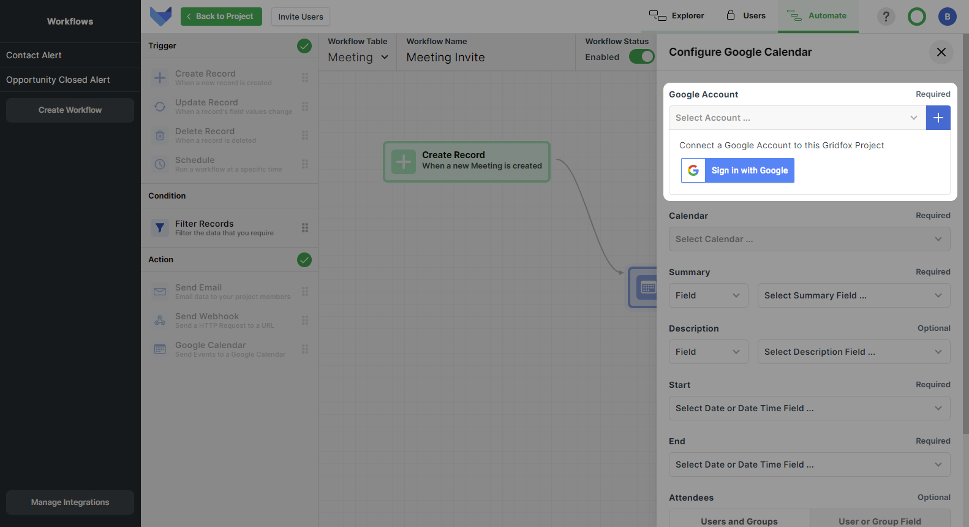Click the green status circle icon
Image resolution: width=969 pixels, height=527 pixels.
click(916, 17)
